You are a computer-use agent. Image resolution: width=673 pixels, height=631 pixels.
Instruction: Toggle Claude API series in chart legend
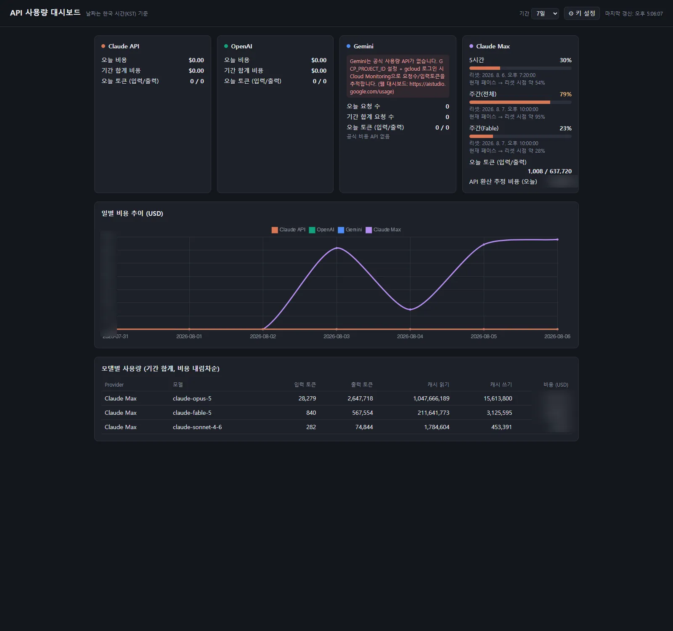click(x=289, y=230)
